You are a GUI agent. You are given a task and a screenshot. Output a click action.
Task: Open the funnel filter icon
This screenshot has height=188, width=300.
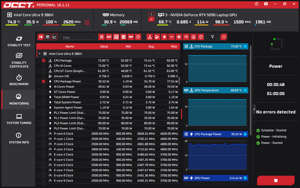[212, 37]
